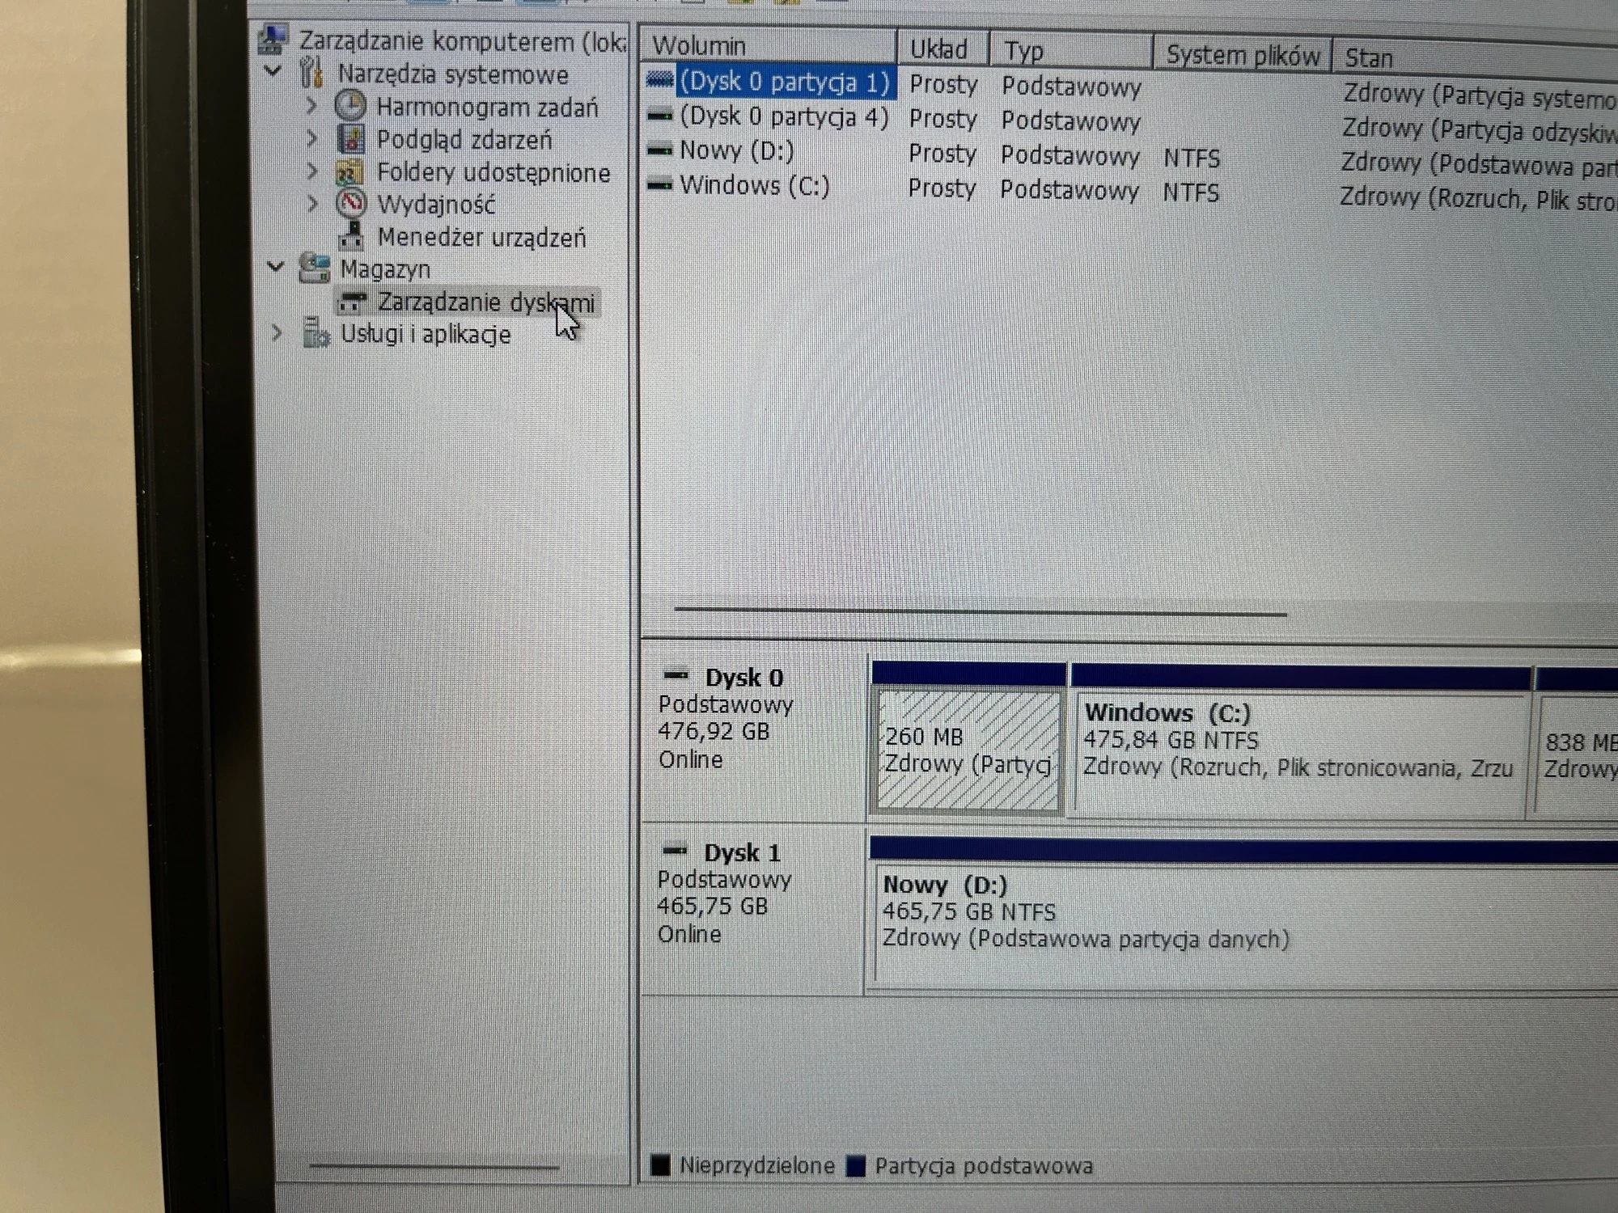This screenshot has height=1213, width=1618.
Task: Open Menedżer urządzeń via its icon
Action: point(351,236)
